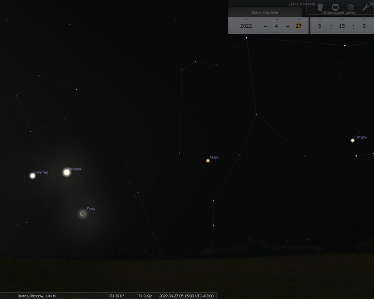Screen dimensions: 374x299
Task: Increase the minutes value 15
Action: (342, 19)
